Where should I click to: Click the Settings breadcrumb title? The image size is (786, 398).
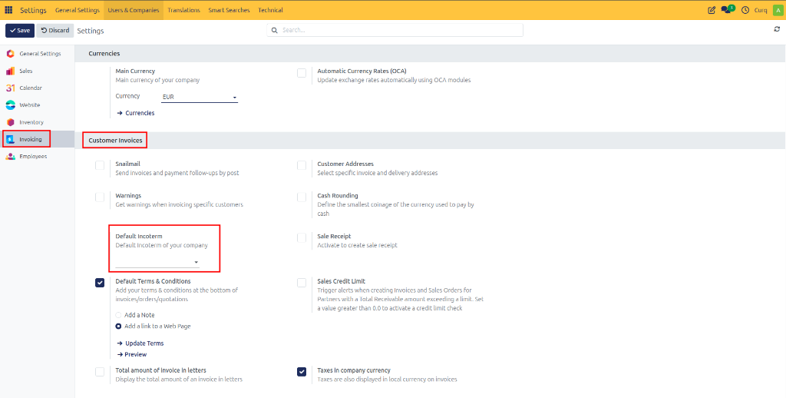[x=91, y=31]
